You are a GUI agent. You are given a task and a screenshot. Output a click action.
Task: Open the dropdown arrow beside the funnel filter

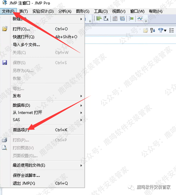[x=165, y=30]
